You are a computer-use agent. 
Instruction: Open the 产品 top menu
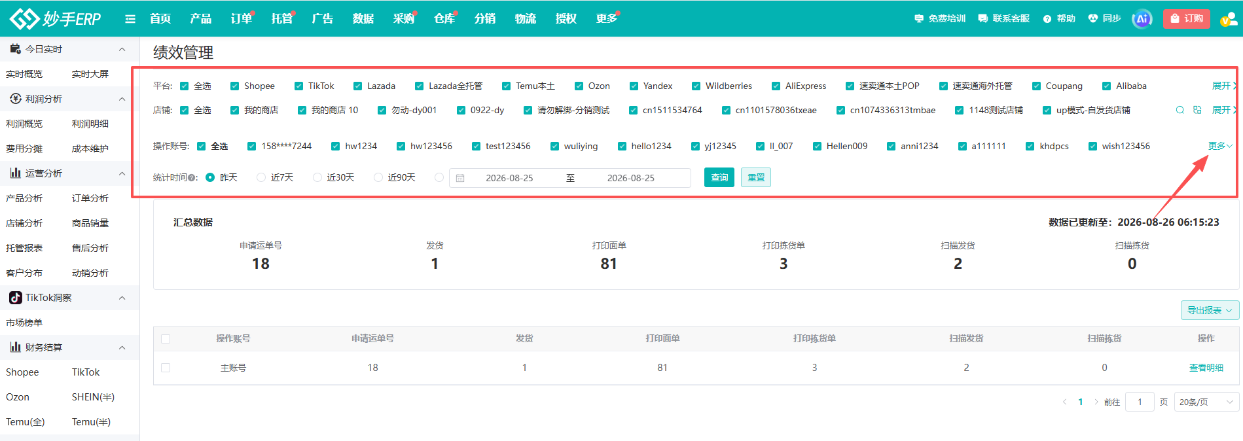[201, 18]
